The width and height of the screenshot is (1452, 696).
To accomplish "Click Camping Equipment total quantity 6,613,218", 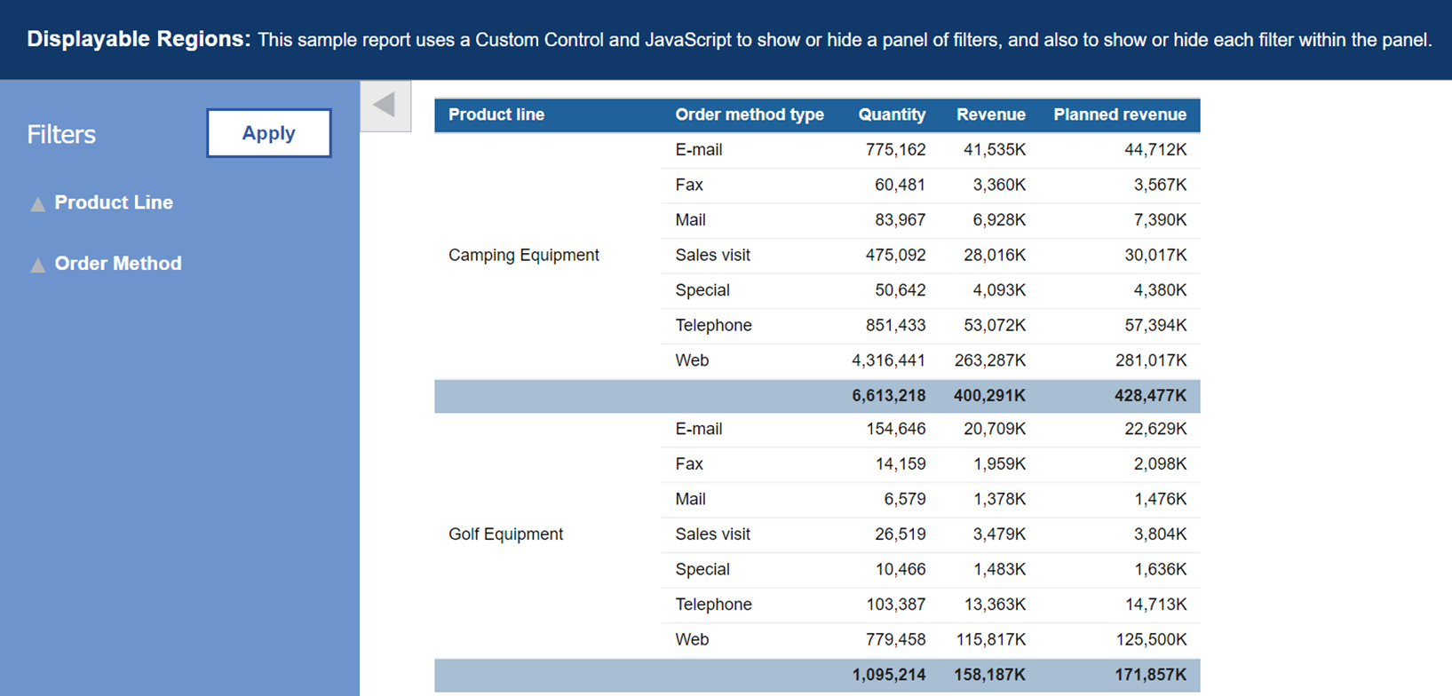I will coord(888,396).
